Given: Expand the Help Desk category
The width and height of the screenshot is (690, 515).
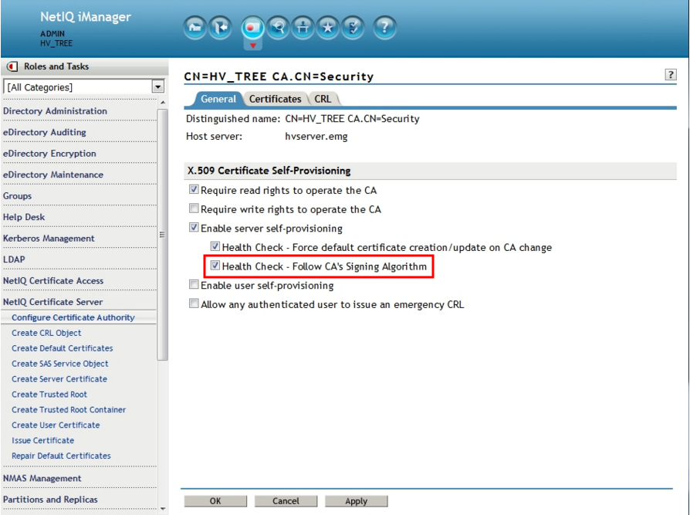Looking at the screenshot, I should [24, 217].
